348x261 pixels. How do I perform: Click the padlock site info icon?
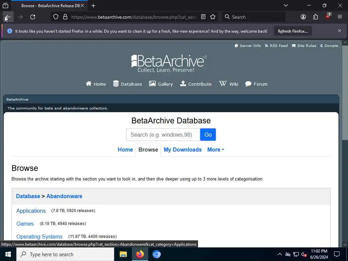pos(65,17)
